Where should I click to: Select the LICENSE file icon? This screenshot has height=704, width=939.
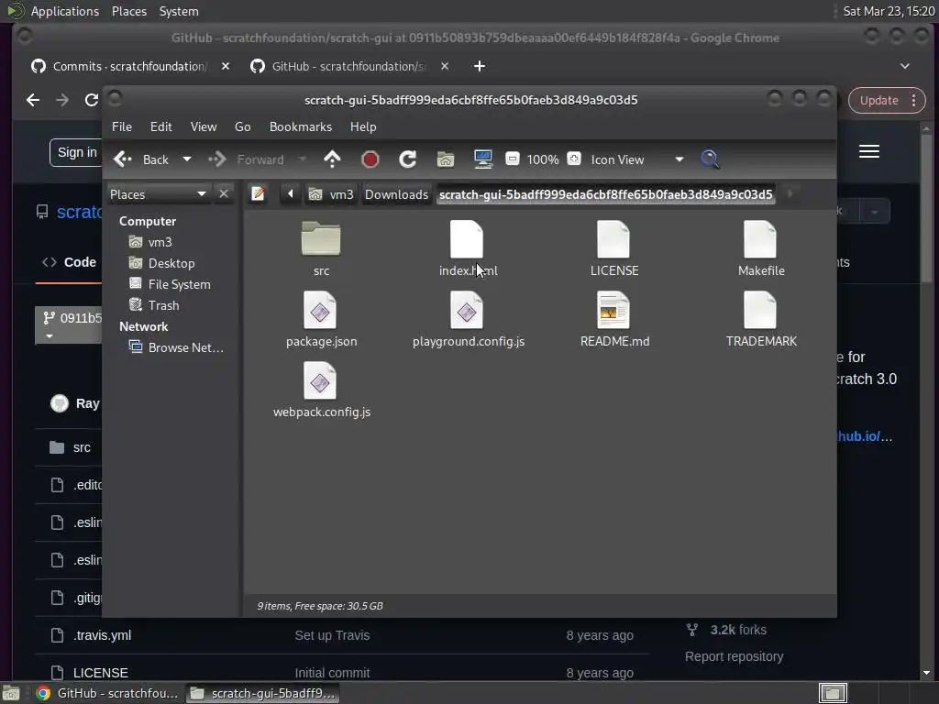pos(613,239)
